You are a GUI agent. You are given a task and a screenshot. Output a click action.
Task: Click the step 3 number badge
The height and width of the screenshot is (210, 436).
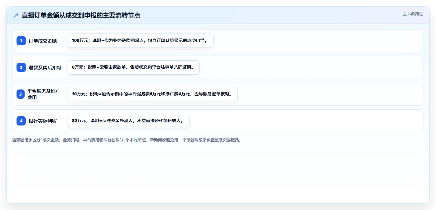pos(21,94)
